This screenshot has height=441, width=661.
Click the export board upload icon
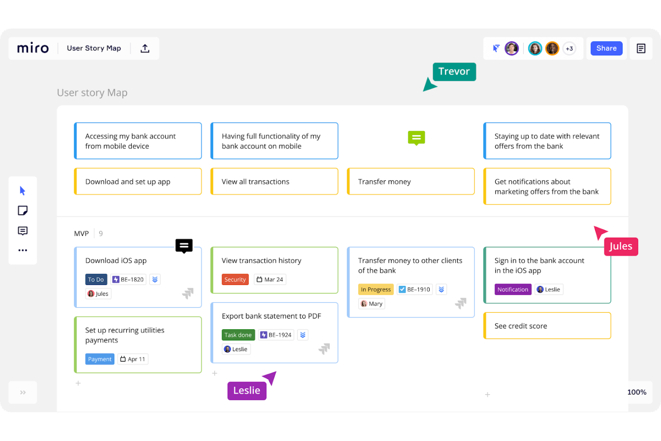tap(145, 48)
